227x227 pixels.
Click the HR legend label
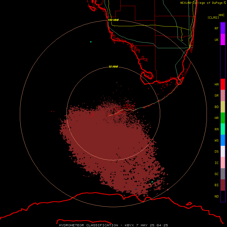216,118
